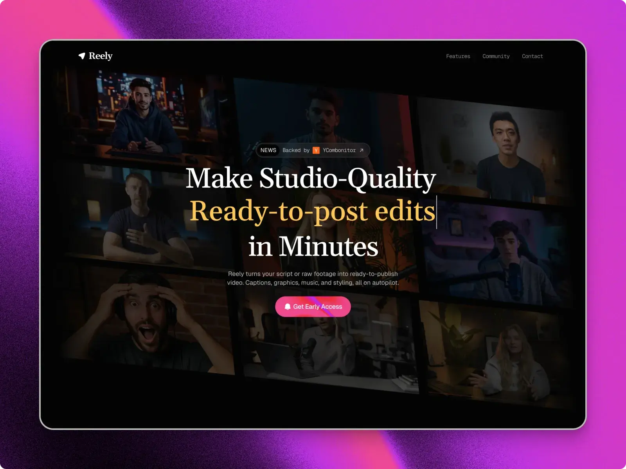
Task: Click the 'Make Studio-Quality' headline text
Action: pos(311,179)
